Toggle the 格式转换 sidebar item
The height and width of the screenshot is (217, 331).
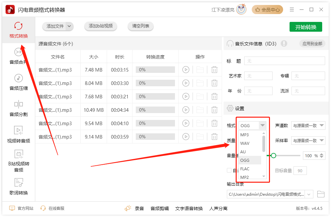coord(18,30)
